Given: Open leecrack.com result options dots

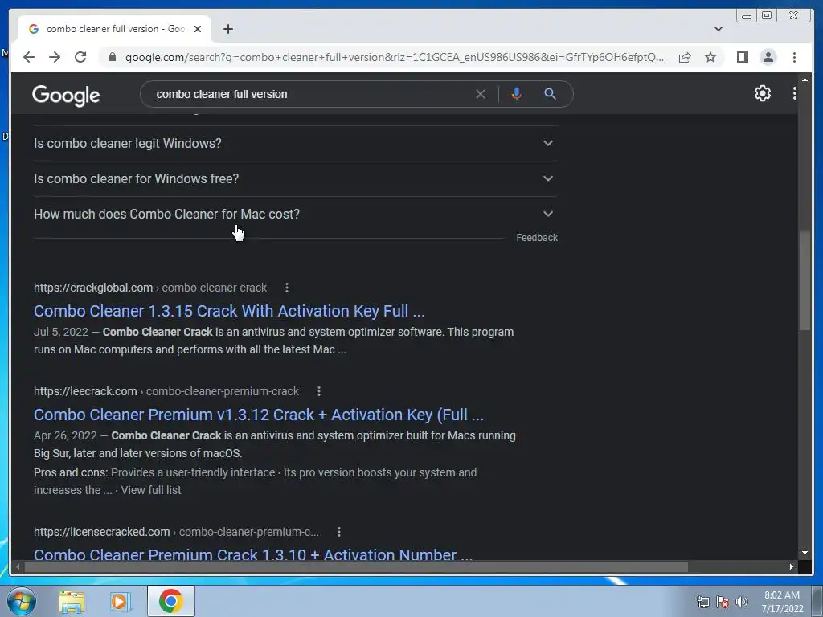Looking at the screenshot, I should point(318,391).
